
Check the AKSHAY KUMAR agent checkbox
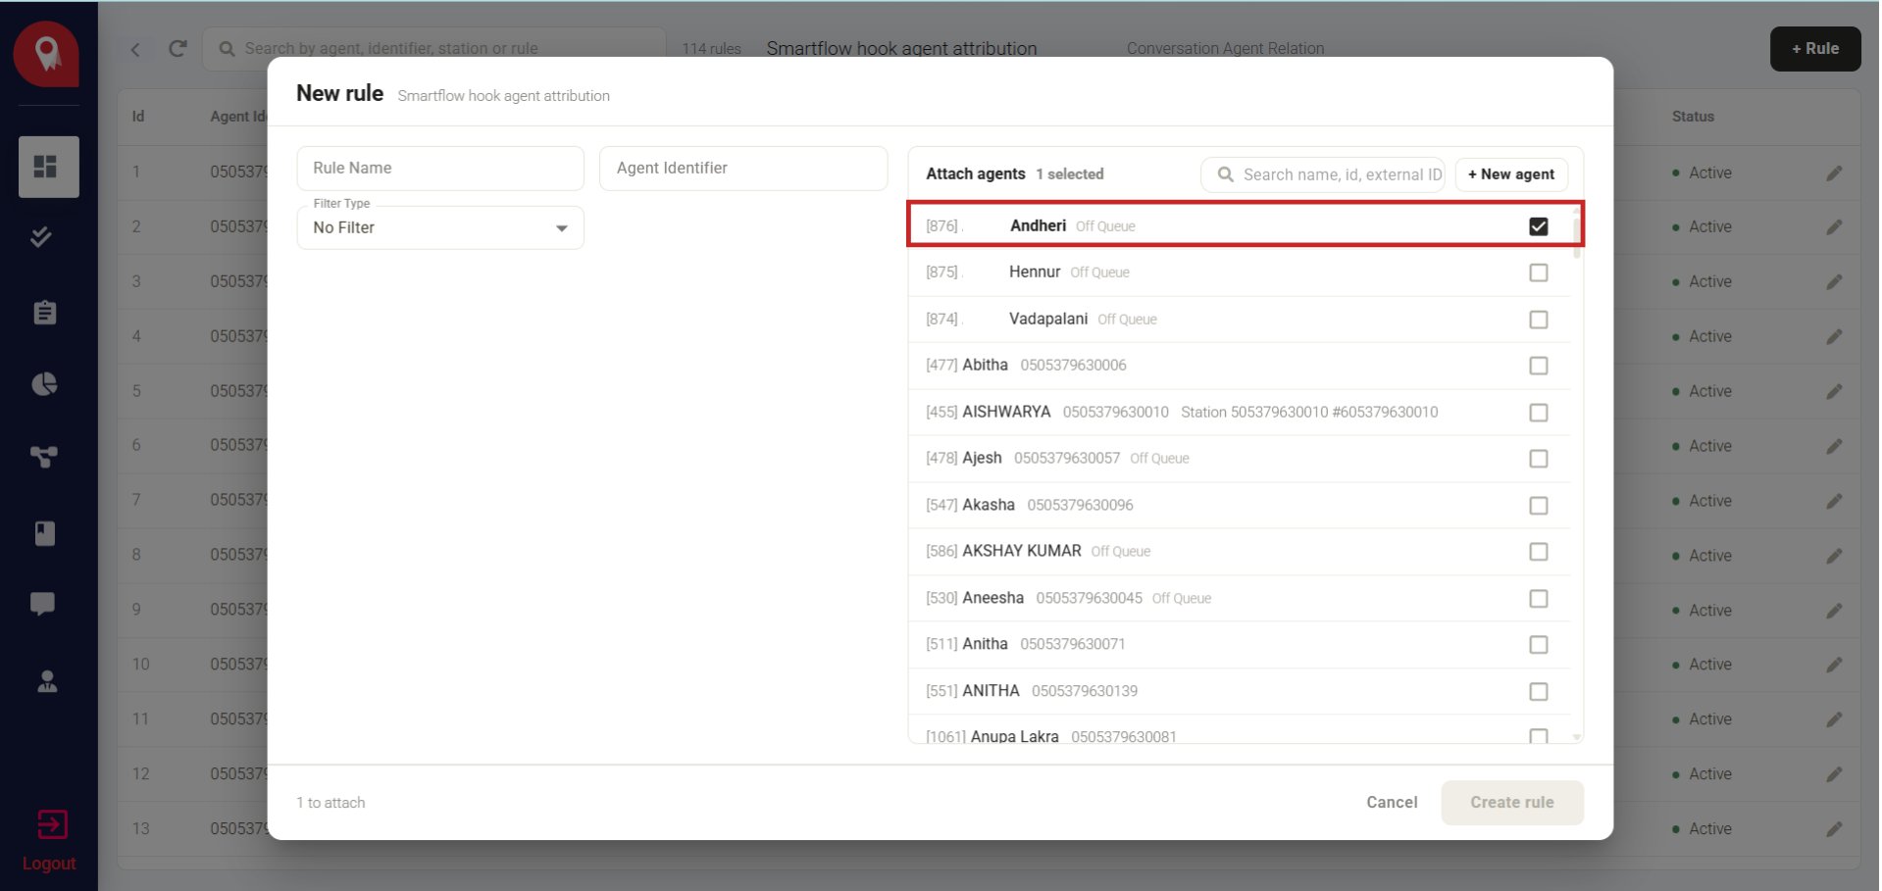pyautogui.click(x=1538, y=552)
